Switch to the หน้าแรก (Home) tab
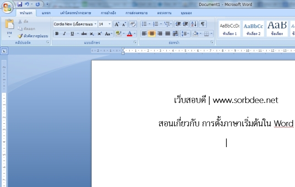295x187 pixels. (26, 13)
